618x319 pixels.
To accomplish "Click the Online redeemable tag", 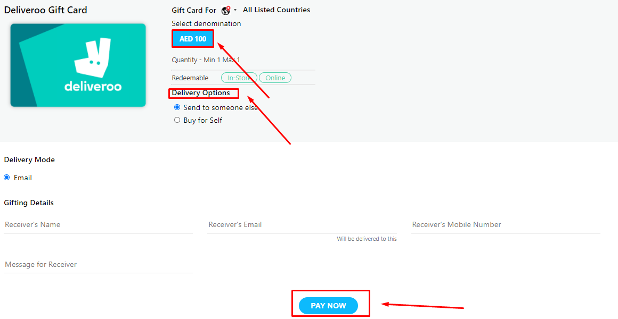I will [275, 77].
